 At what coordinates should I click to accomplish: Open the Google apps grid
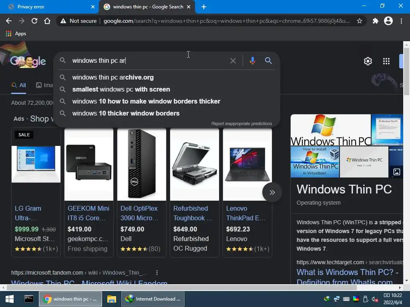click(386, 61)
